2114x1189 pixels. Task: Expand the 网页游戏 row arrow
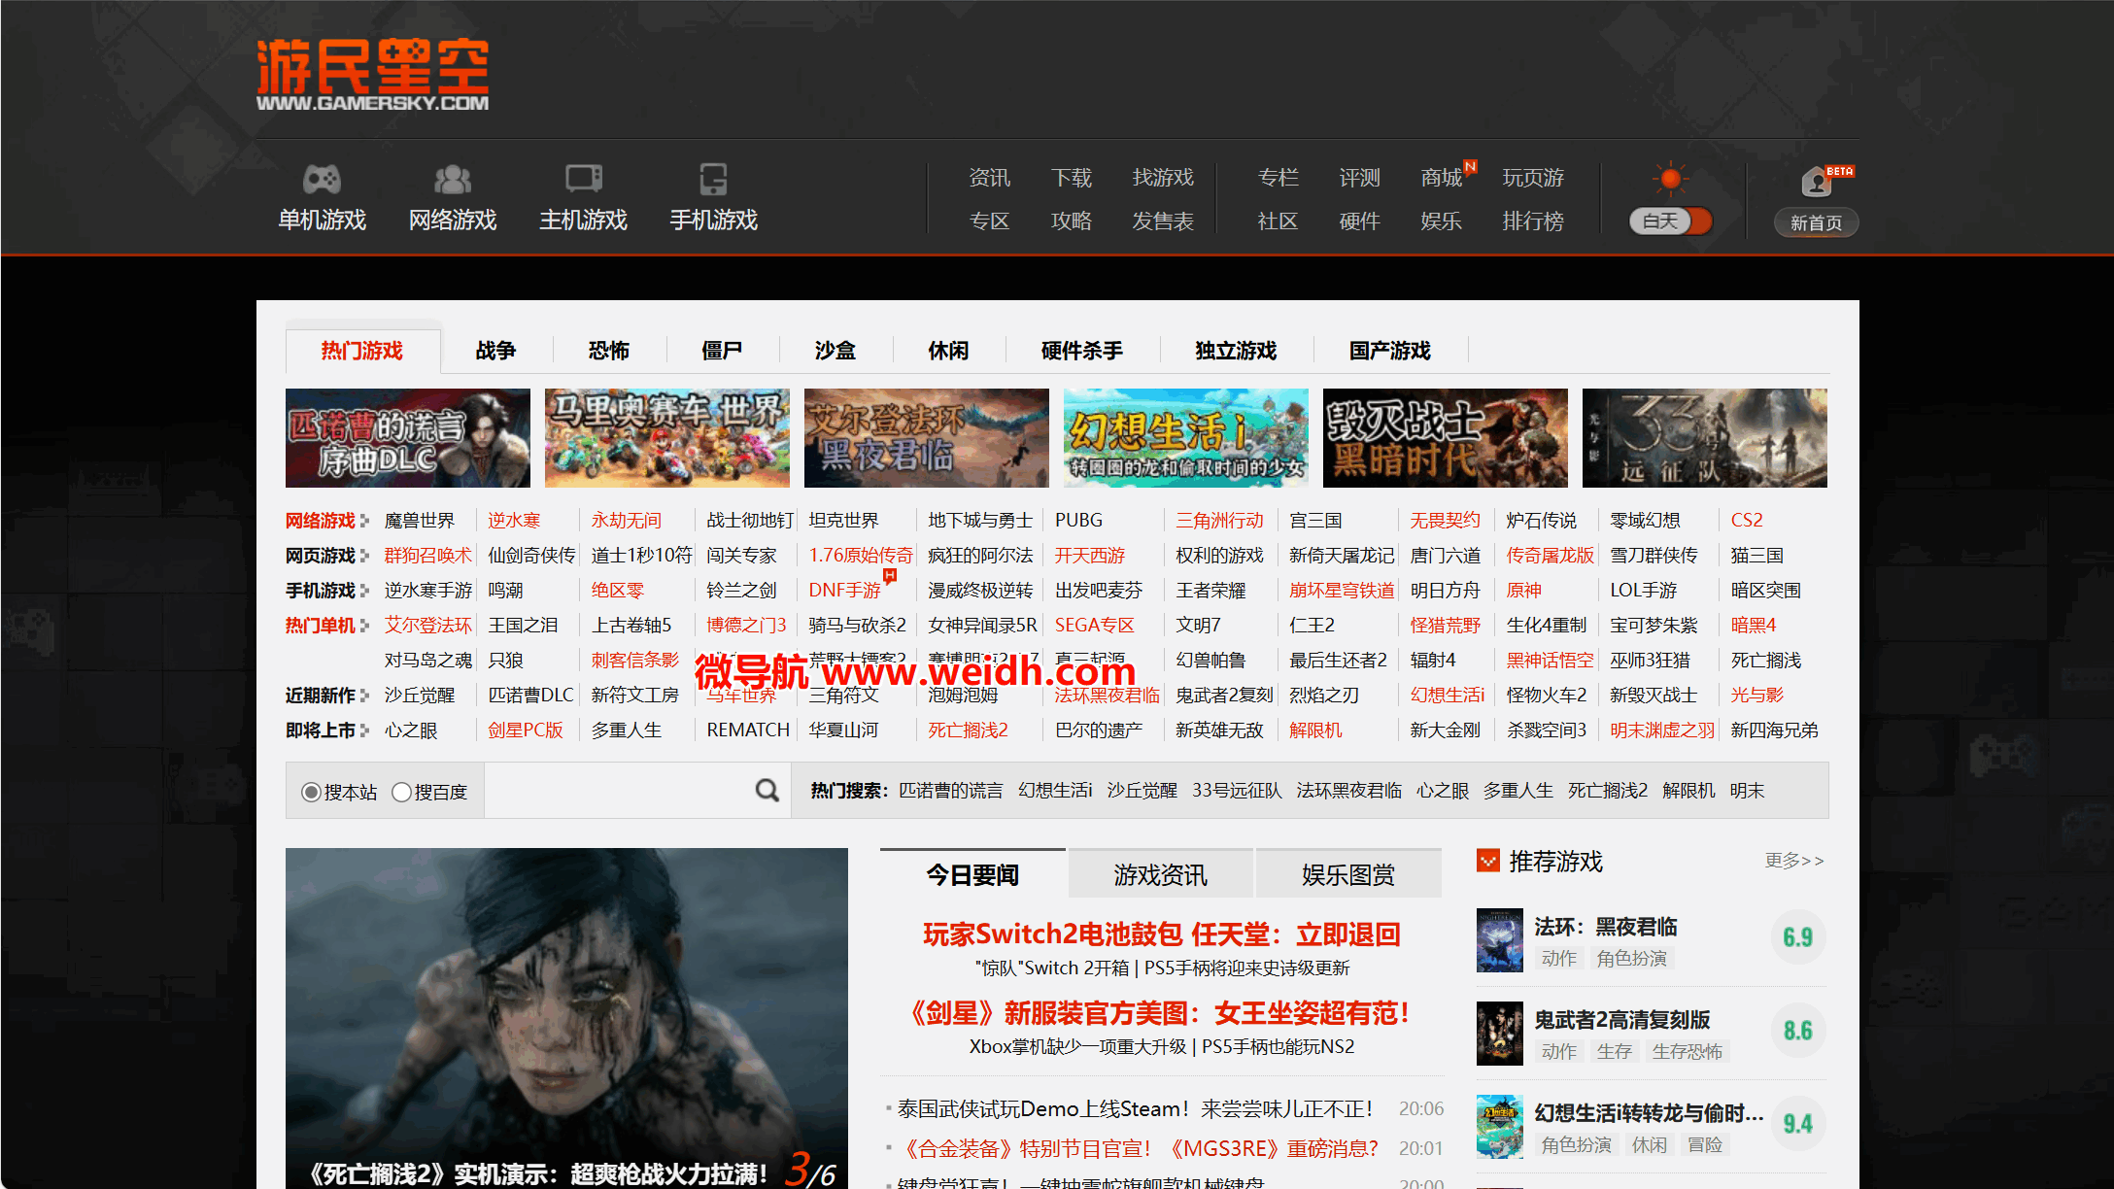tap(364, 556)
